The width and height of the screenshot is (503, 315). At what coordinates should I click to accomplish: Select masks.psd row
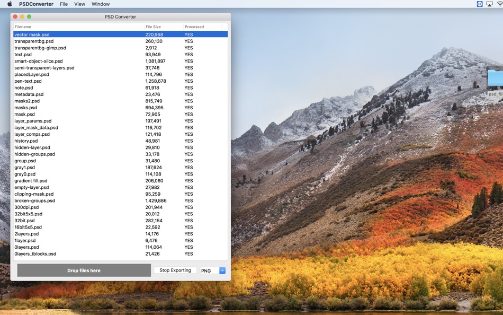(x=121, y=107)
